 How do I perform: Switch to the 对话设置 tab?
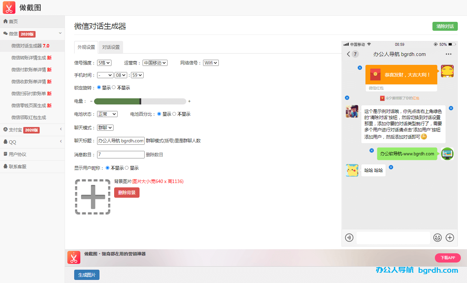pos(110,47)
